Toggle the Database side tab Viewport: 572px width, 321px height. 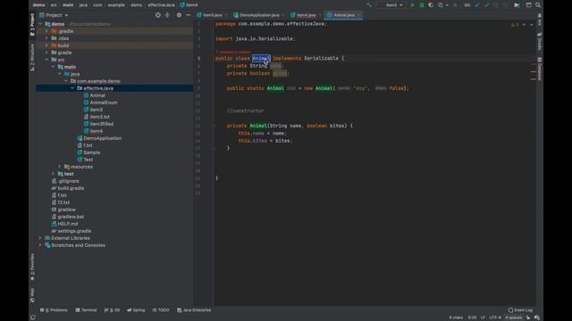pos(539,69)
